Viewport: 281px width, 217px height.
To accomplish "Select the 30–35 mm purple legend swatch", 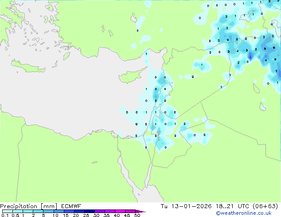I will [99, 211].
